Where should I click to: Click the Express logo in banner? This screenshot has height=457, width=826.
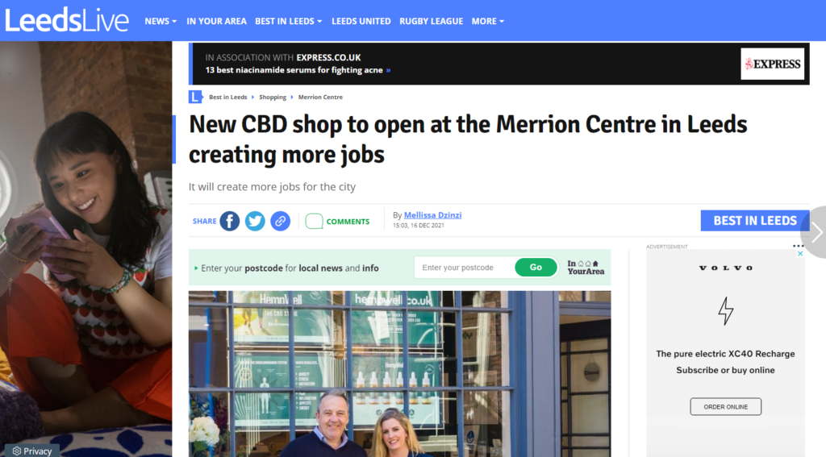click(772, 64)
